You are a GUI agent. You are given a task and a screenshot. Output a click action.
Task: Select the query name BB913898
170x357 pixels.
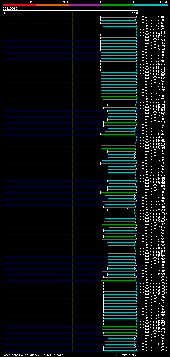click(10, 8)
